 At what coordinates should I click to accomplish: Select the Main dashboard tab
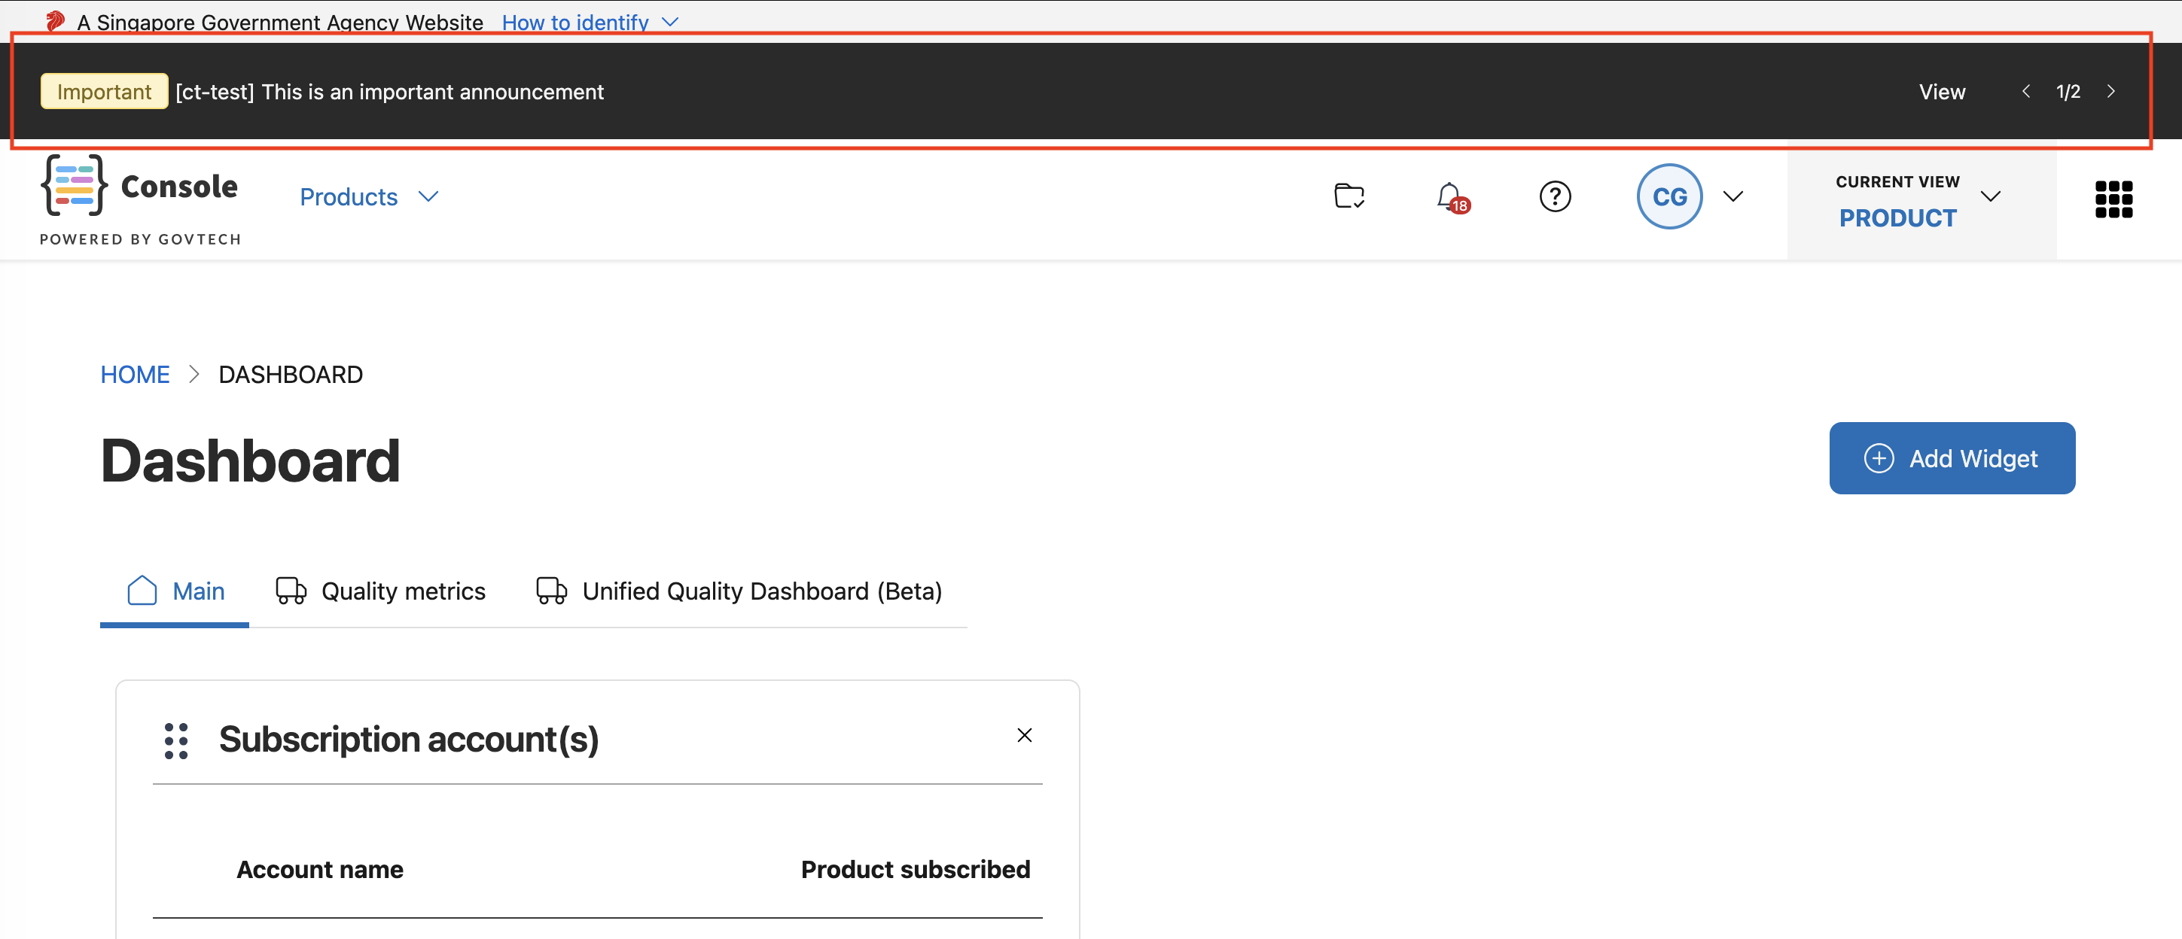coord(175,591)
